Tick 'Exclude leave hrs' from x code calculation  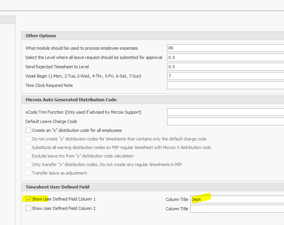(28, 156)
